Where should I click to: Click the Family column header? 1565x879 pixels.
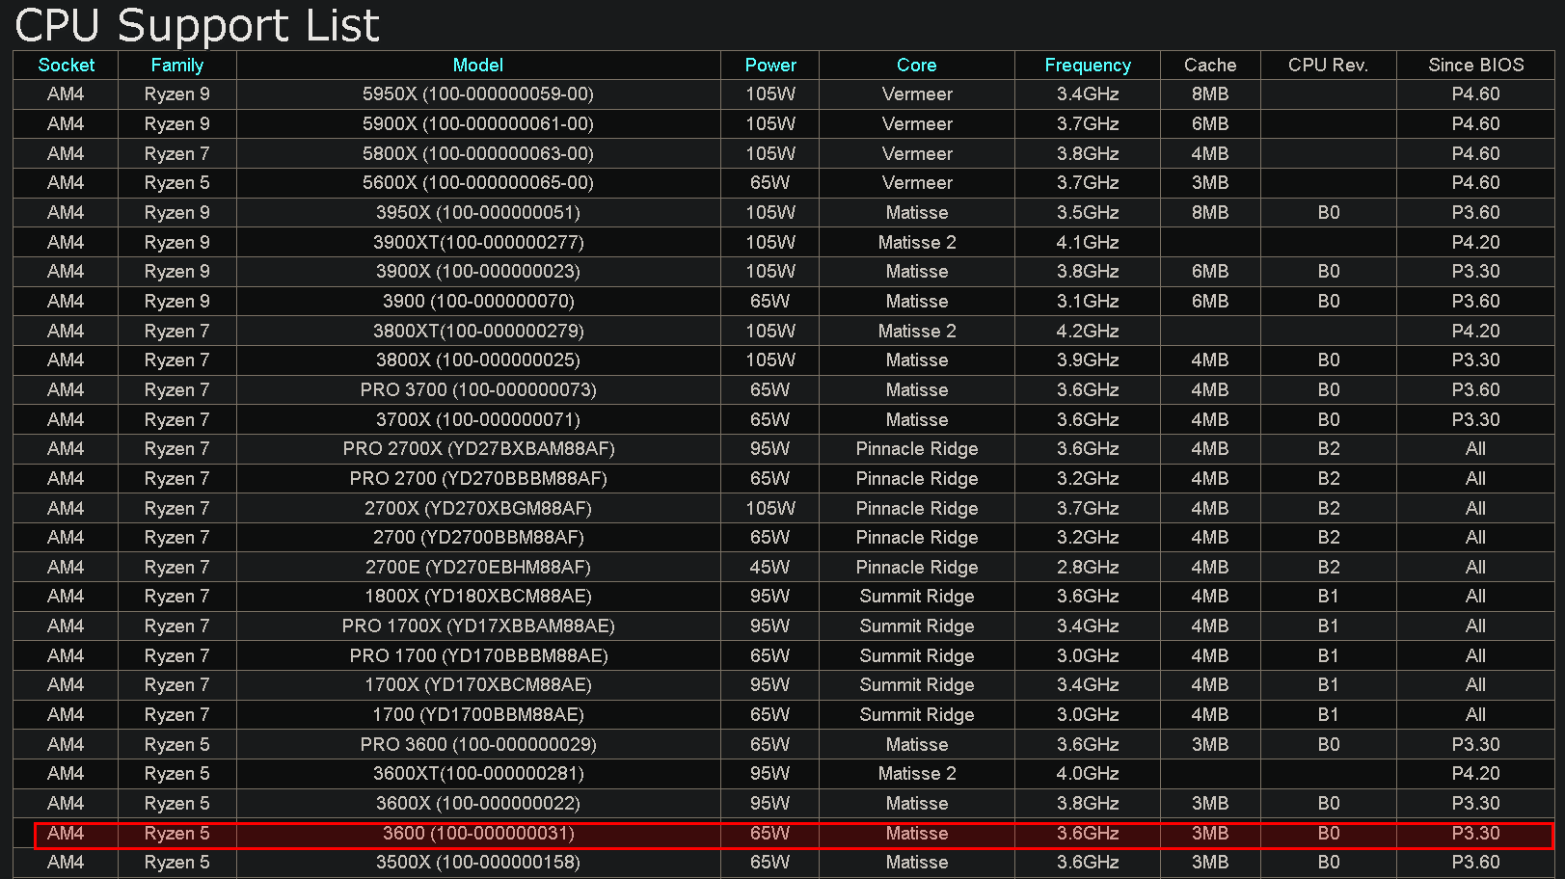pos(177,65)
